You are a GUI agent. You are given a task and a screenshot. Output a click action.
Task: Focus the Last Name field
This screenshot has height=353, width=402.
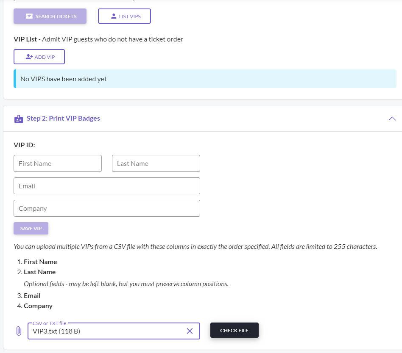[x=156, y=163]
